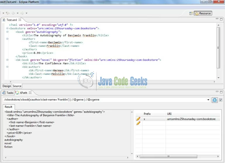This screenshot has height=163, width=225.
Task: Click the Forward navigation arrow icon
Action: (x=22, y=13)
